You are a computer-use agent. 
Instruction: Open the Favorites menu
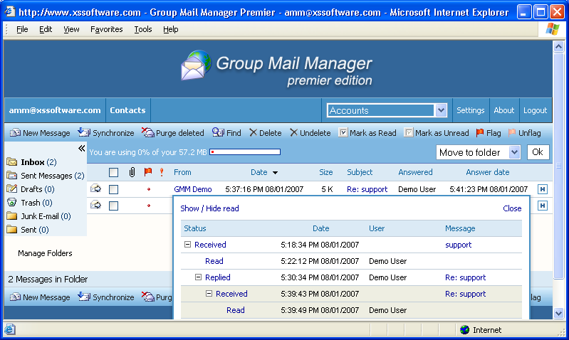tap(106, 29)
